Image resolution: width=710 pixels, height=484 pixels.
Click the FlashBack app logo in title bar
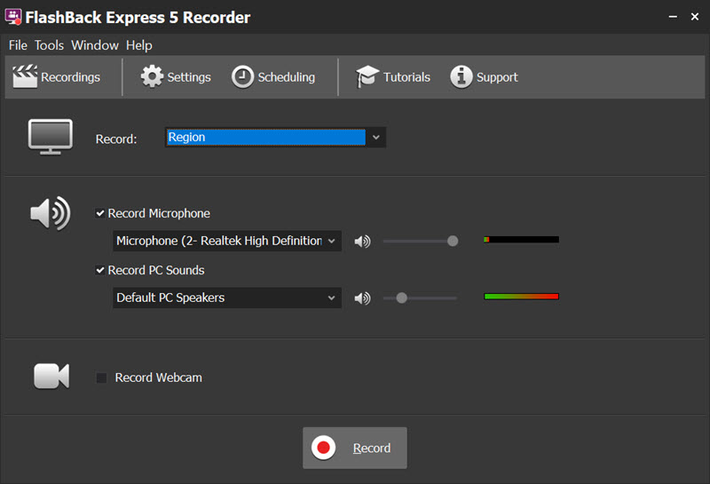click(x=13, y=17)
